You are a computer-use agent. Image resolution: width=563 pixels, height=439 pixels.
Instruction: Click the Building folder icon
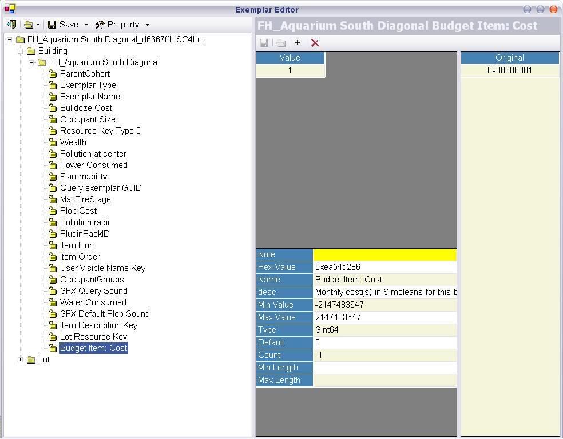pyautogui.click(x=31, y=51)
